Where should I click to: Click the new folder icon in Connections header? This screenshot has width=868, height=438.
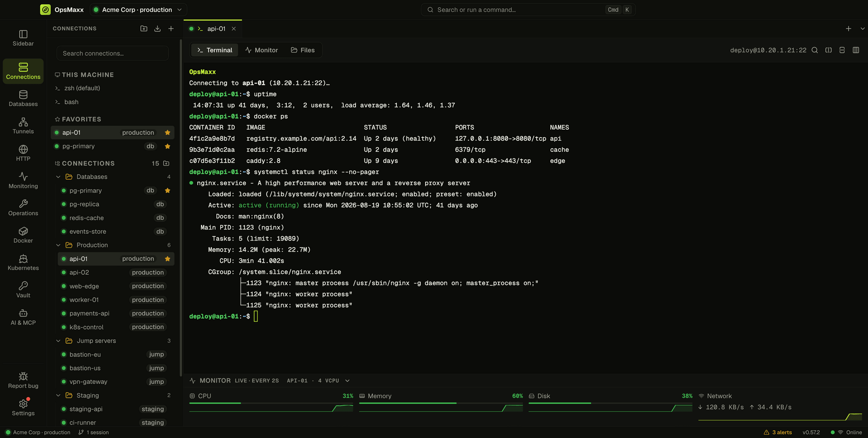[144, 28]
